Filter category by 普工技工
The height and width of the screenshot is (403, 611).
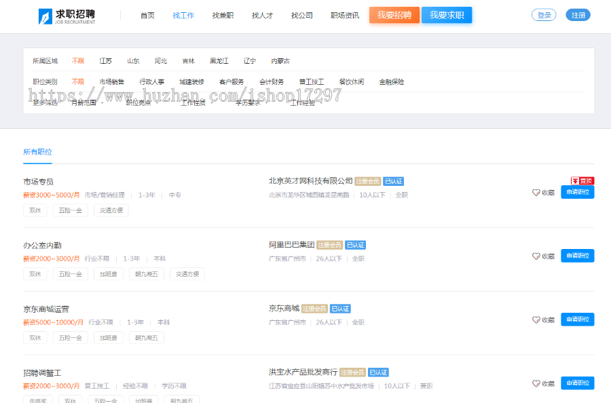(x=312, y=82)
